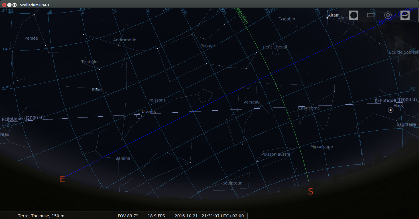
Task: Click the Pégase constellation label
Action: click(207, 46)
